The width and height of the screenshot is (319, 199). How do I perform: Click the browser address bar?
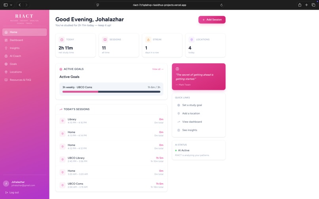(x=159, y=5)
